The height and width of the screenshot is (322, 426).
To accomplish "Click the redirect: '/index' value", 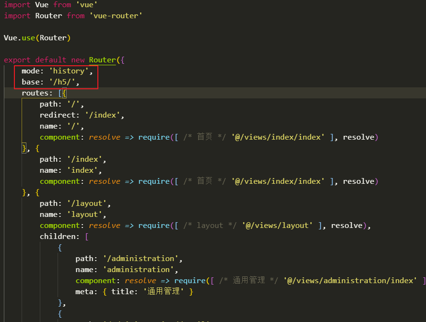I will (x=103, y=115).
